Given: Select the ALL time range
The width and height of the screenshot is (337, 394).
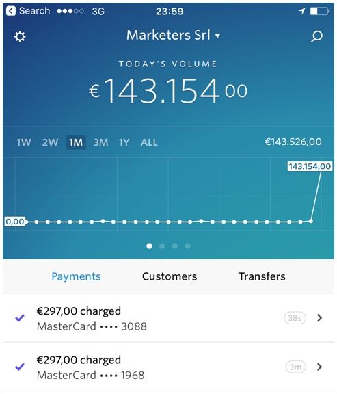Looking at the screenshot, I should coord(149,142).
